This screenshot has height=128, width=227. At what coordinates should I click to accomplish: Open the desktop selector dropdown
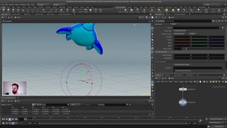[44, 5]
